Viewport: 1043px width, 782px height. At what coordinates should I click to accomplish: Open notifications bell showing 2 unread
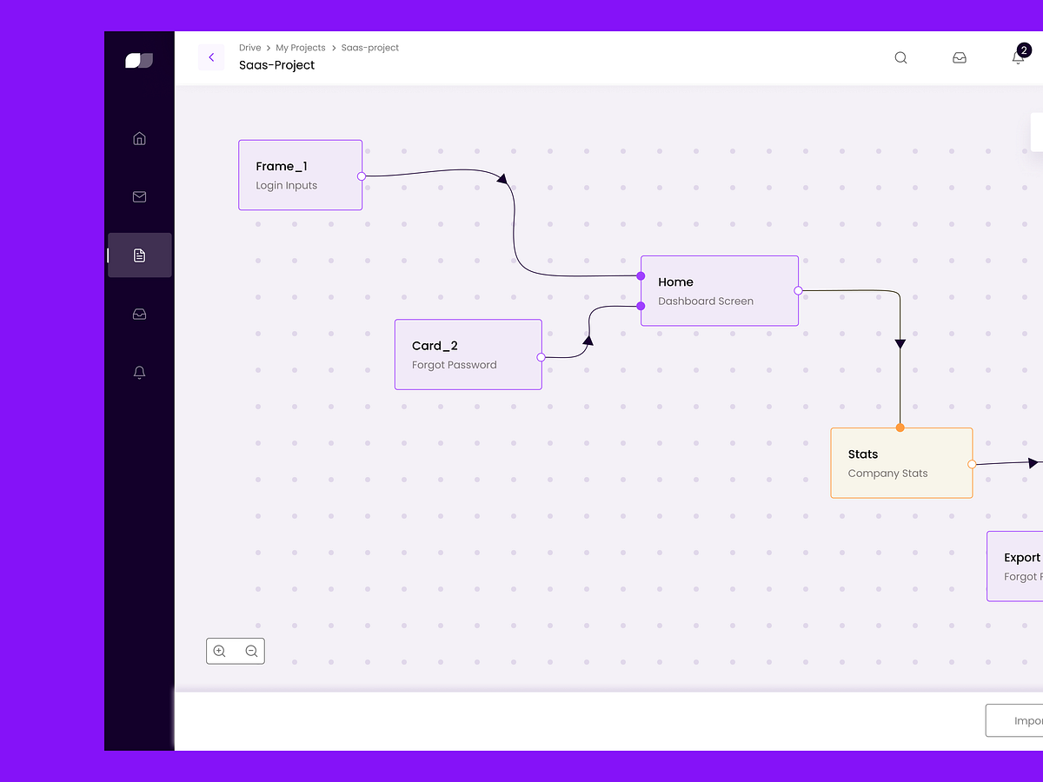(x=1018, y=57)
